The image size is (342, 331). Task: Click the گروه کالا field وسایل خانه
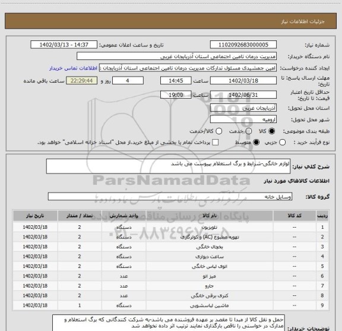(170, 197)
